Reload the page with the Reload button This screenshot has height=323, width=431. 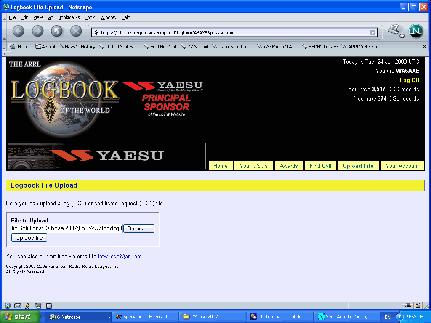(57, 31)
